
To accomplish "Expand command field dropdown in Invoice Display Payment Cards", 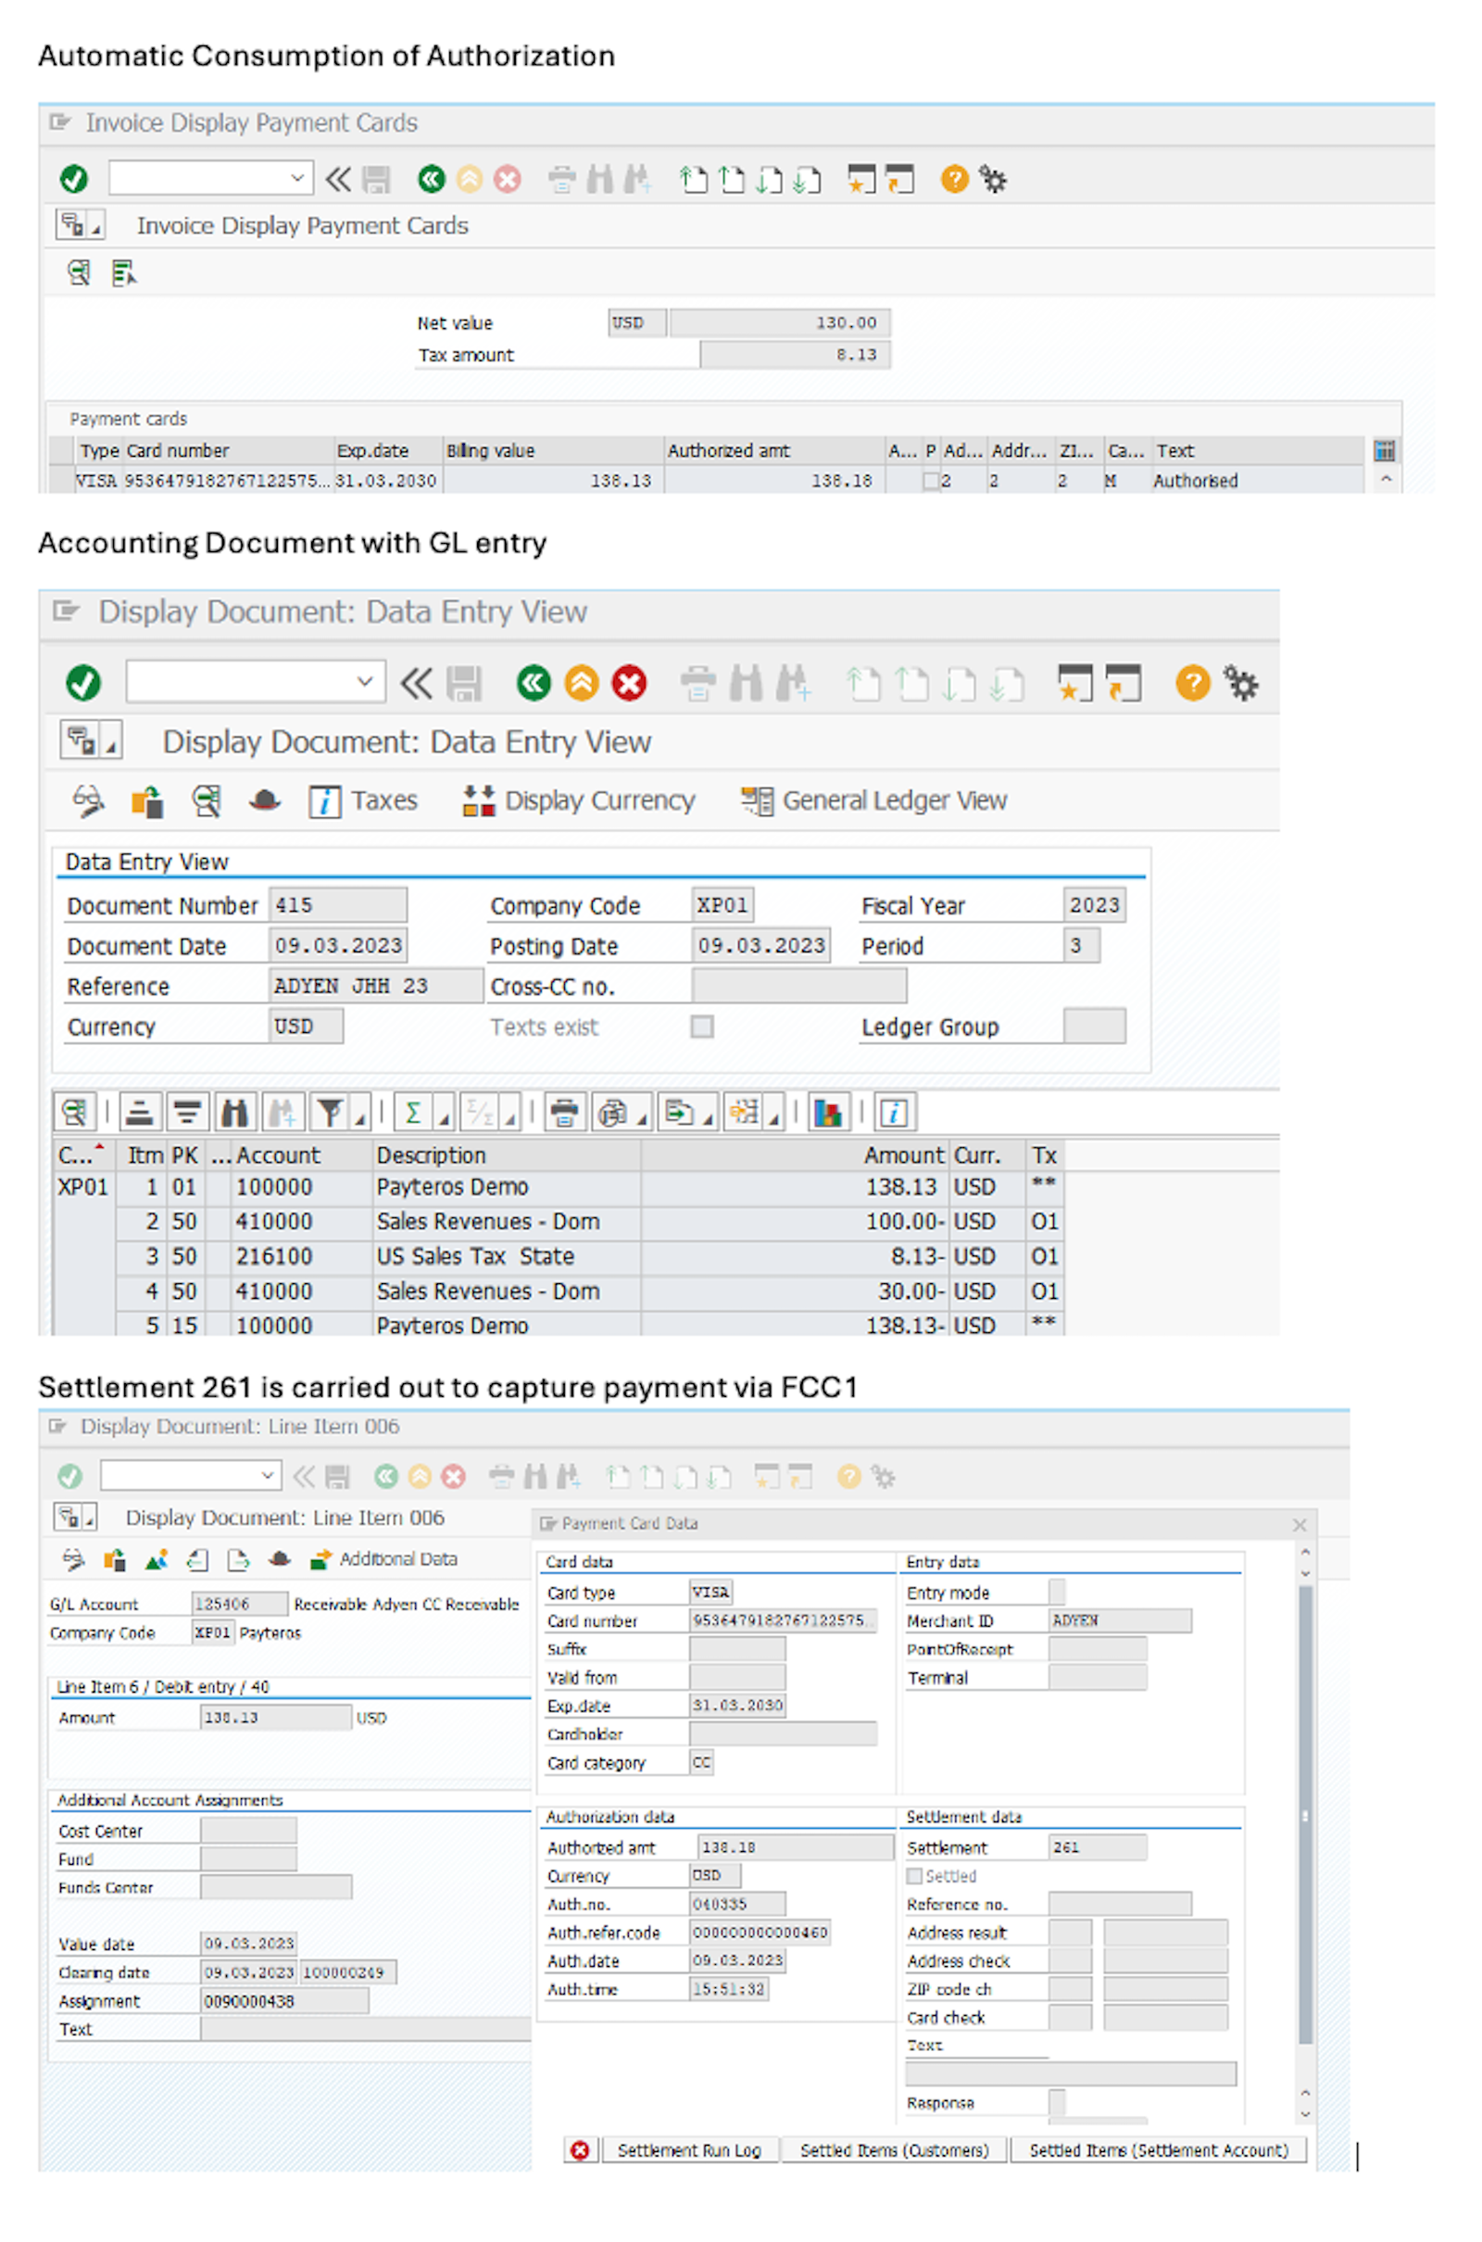I will 296,178.
